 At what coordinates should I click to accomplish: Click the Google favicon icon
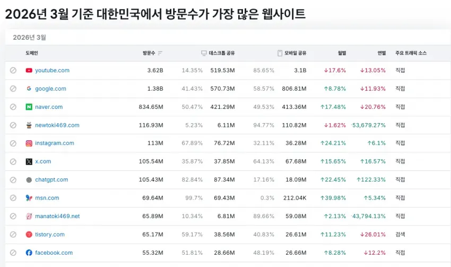click(29, 89)
